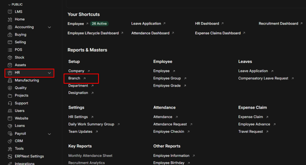Click the Tools wrench icon in sidebar

(x=10, y=149)
